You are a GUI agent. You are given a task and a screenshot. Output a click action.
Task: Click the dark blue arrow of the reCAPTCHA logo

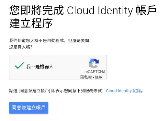[x=96, y=61]
